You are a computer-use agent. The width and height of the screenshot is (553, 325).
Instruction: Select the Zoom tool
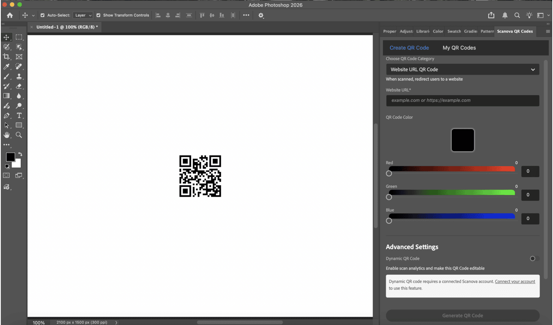tap(19, 135)
